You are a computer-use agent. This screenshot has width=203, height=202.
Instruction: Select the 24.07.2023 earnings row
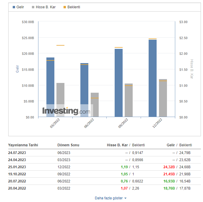click(x=100, y=153)
